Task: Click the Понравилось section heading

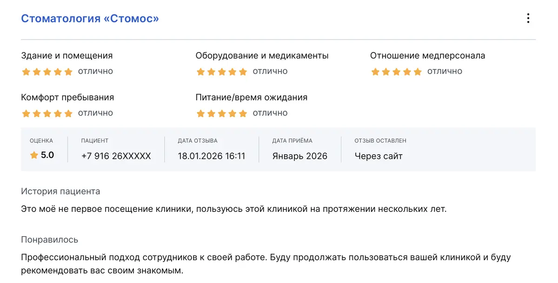Action: click(50, 240)
